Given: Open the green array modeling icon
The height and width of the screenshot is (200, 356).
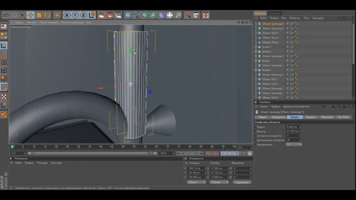Looking at the screenshot, I should (153, 15).
